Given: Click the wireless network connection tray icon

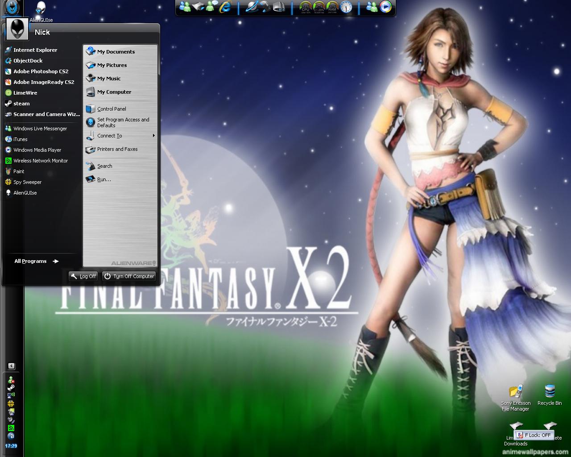Looking at the screenshot, I should tap(11, 395).
